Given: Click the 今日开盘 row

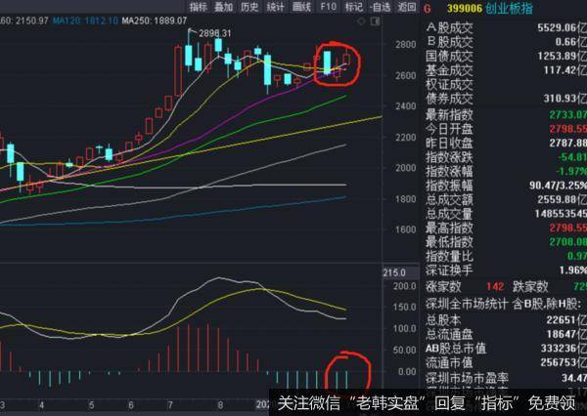Looking at the screenshot, I should [506, 129].
